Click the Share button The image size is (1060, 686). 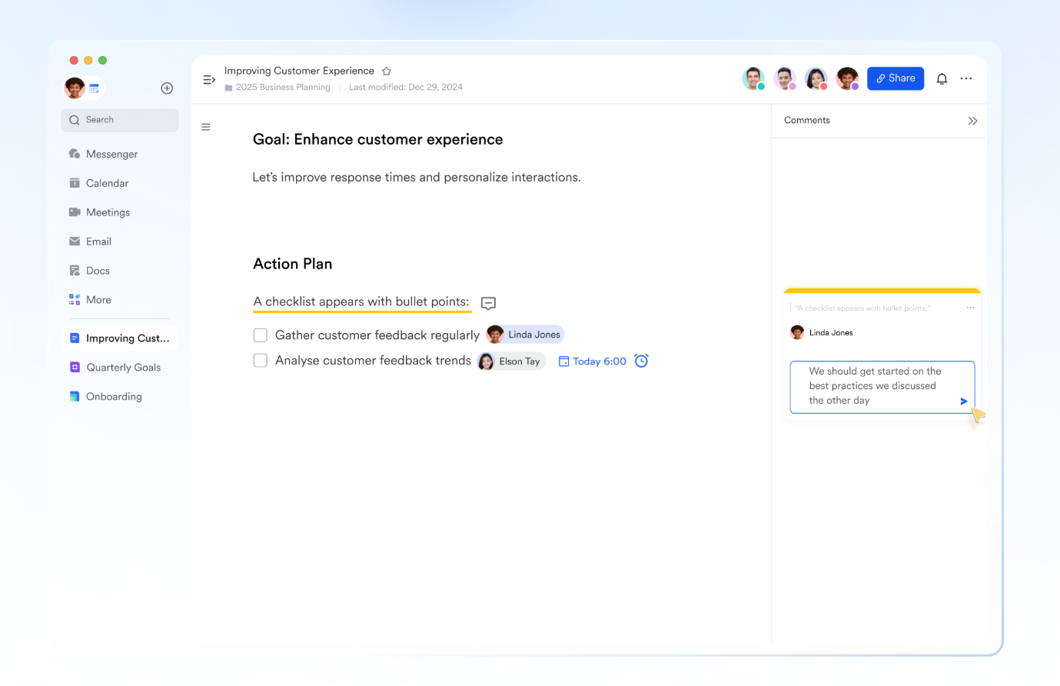tap(896, 78)
